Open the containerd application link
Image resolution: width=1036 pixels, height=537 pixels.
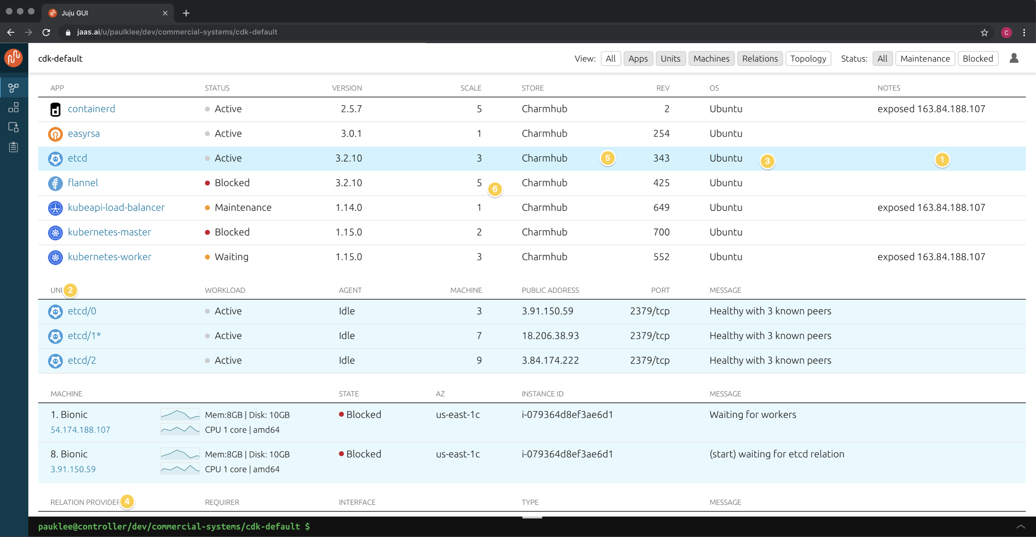pyautogui.click(x=91, y=108)
